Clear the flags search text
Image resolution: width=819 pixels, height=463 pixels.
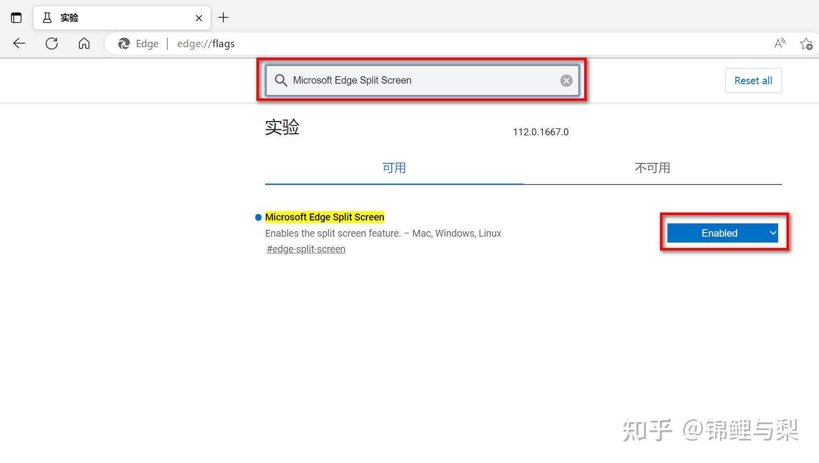[567, 81]
